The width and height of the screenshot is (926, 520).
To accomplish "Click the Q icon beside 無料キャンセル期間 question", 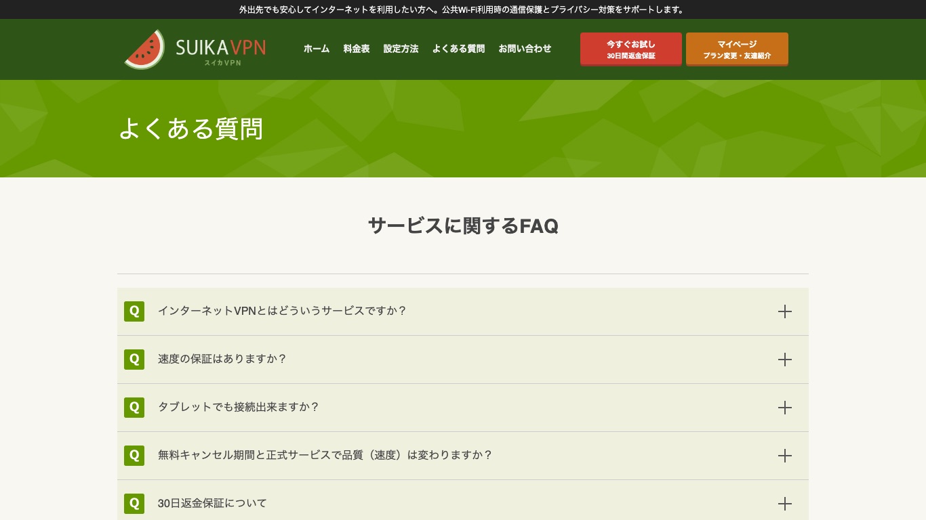I will point(134,456).
